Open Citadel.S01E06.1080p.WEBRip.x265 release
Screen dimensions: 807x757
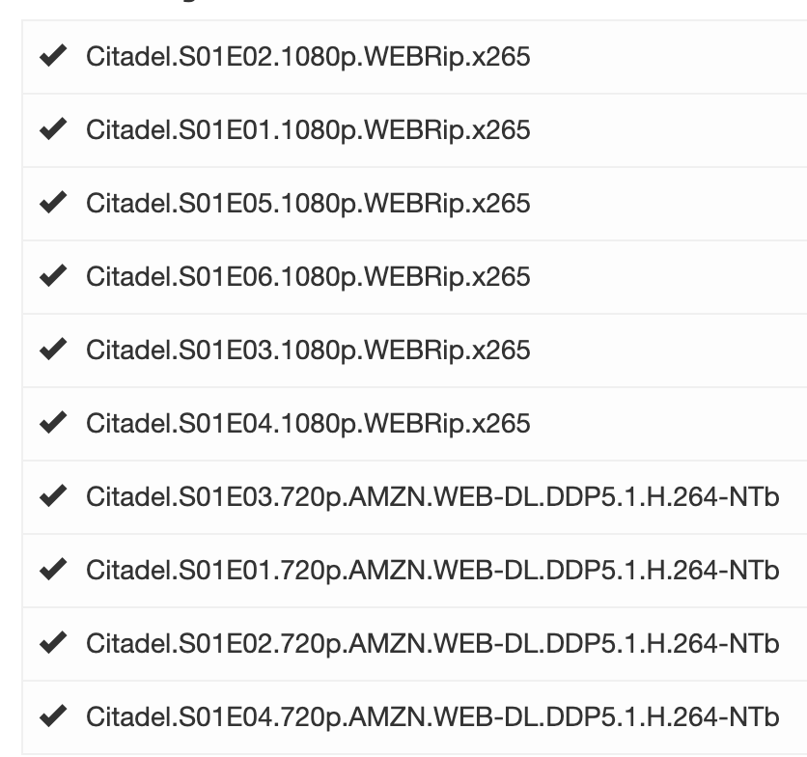[308, 277]
